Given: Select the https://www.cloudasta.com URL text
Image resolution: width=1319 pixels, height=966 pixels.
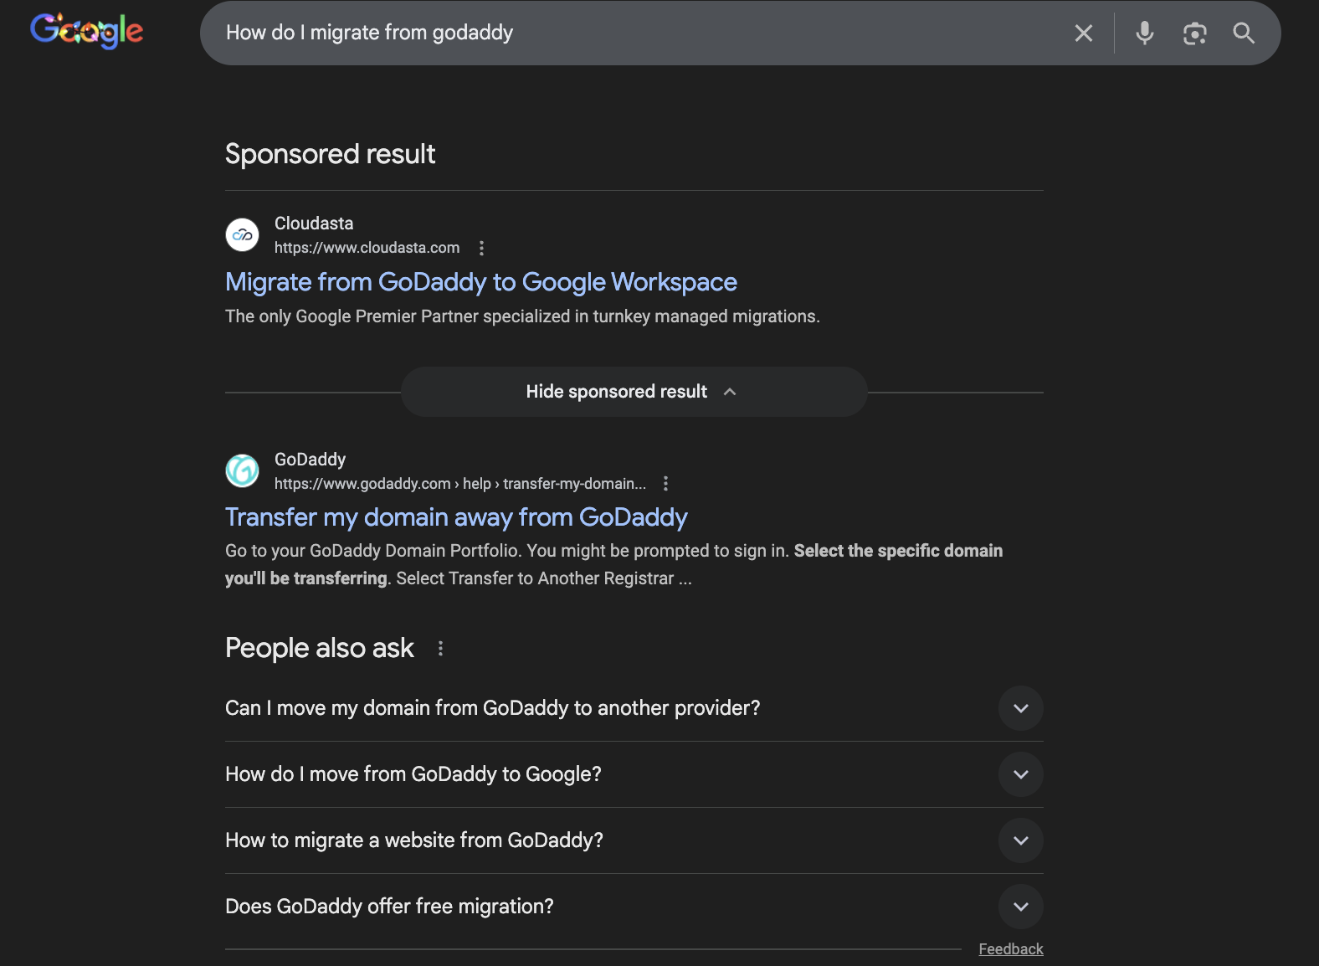Looking at the screenshot, I should click(367, 248).
